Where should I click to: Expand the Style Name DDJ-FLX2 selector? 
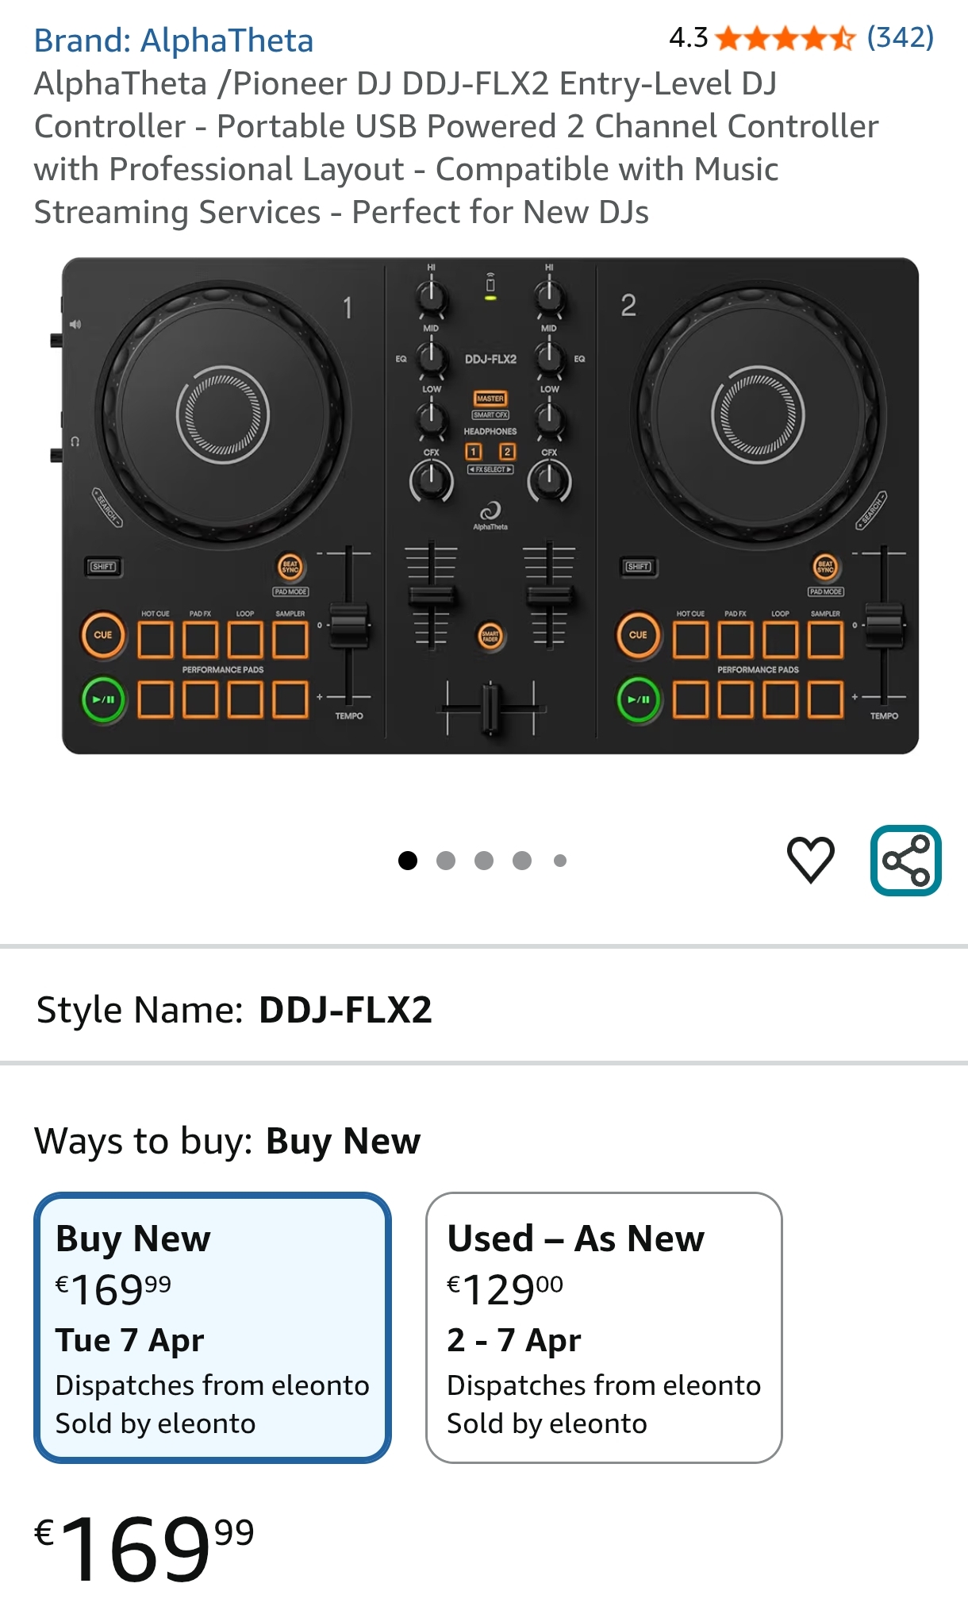234,1010
